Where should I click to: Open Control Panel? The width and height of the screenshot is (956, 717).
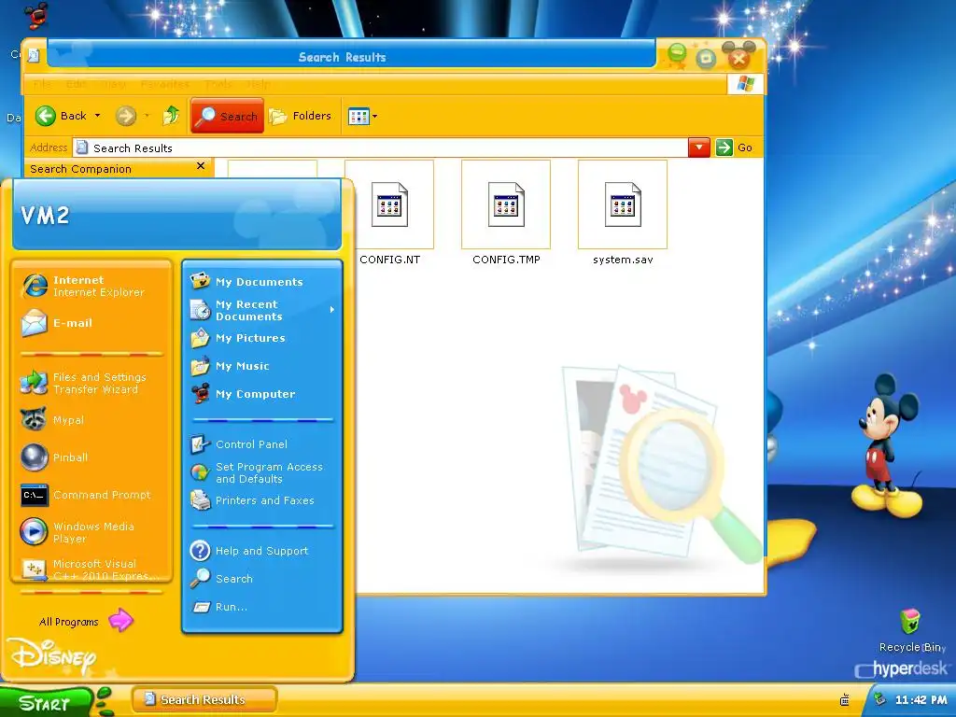click(262, 443)
